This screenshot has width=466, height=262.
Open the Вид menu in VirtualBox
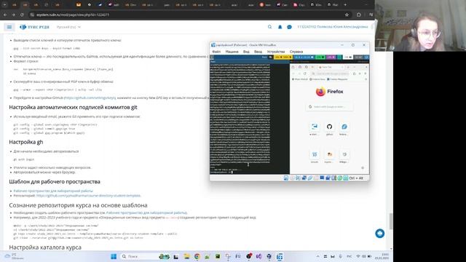click(x=246, y=52)
